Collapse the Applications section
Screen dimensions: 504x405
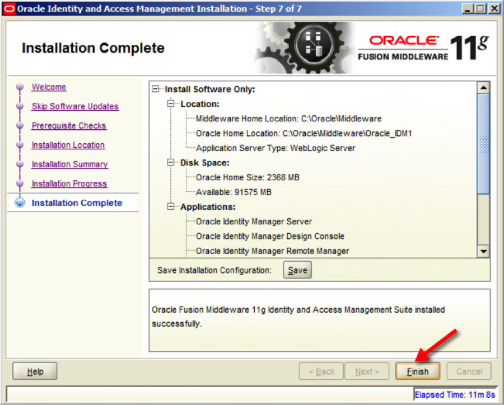[x=172, y=206]
